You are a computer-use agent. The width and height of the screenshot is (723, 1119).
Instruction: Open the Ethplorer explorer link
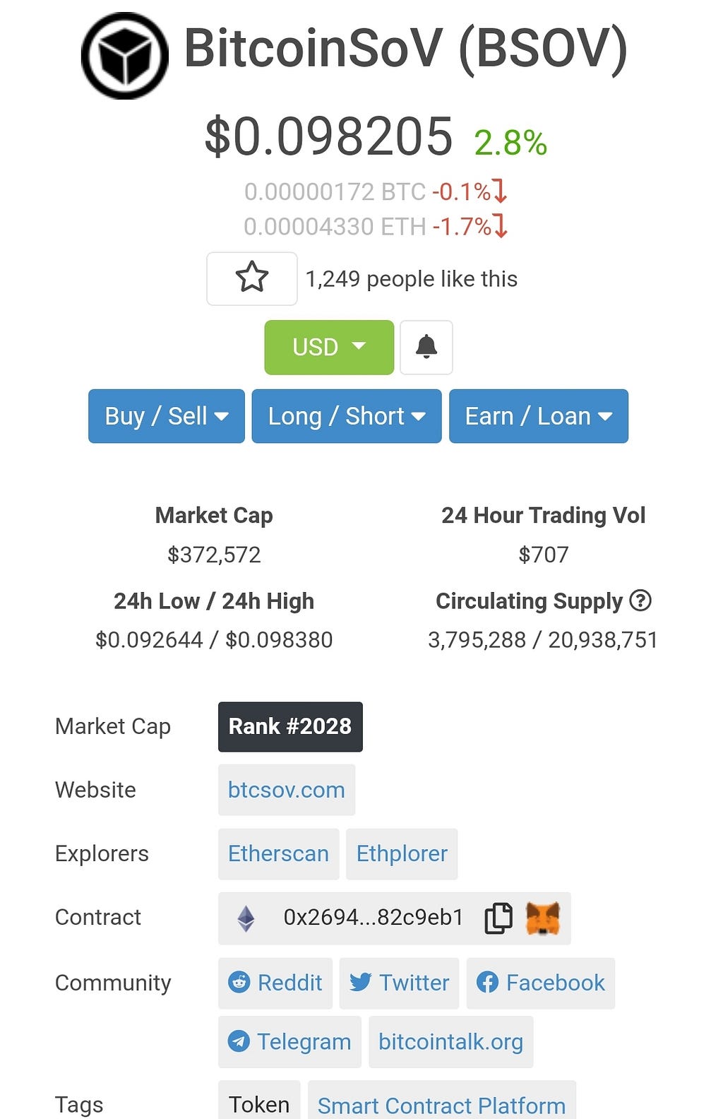pos(402,853)
